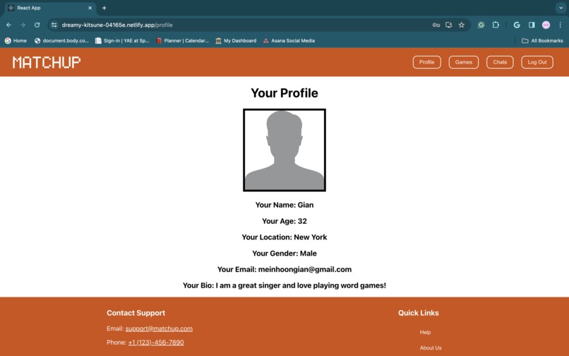This screenshot has height=356, width=569.
Task: Open the Extensions puzzle icon
Action: [x=496, y=25]
